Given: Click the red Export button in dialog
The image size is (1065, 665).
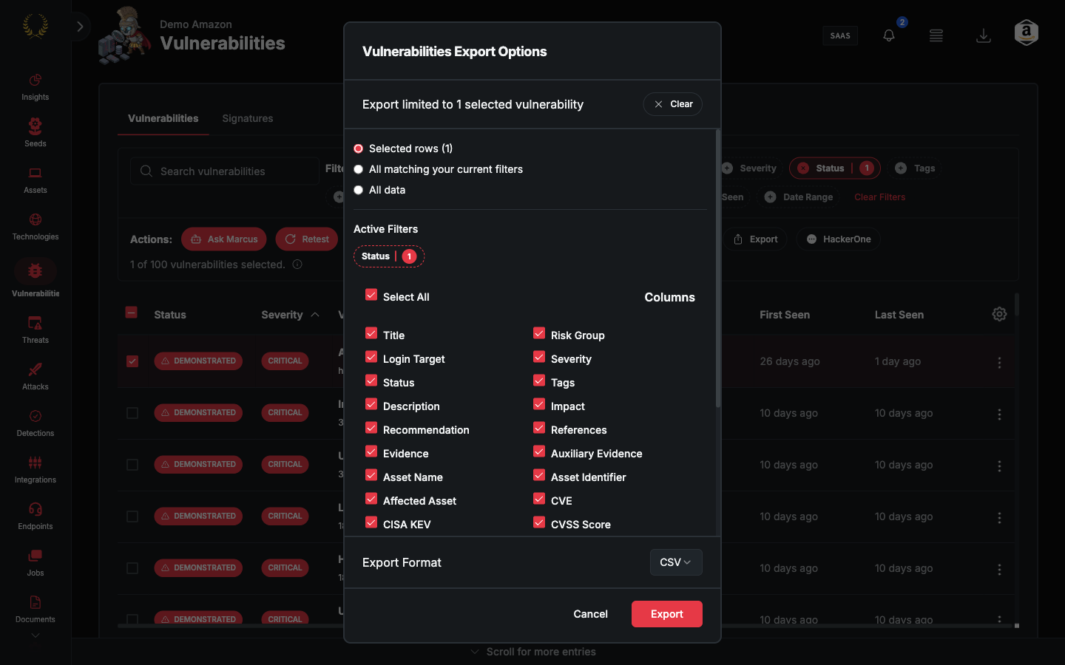Looking at the screenshot, I should (666, 614).
